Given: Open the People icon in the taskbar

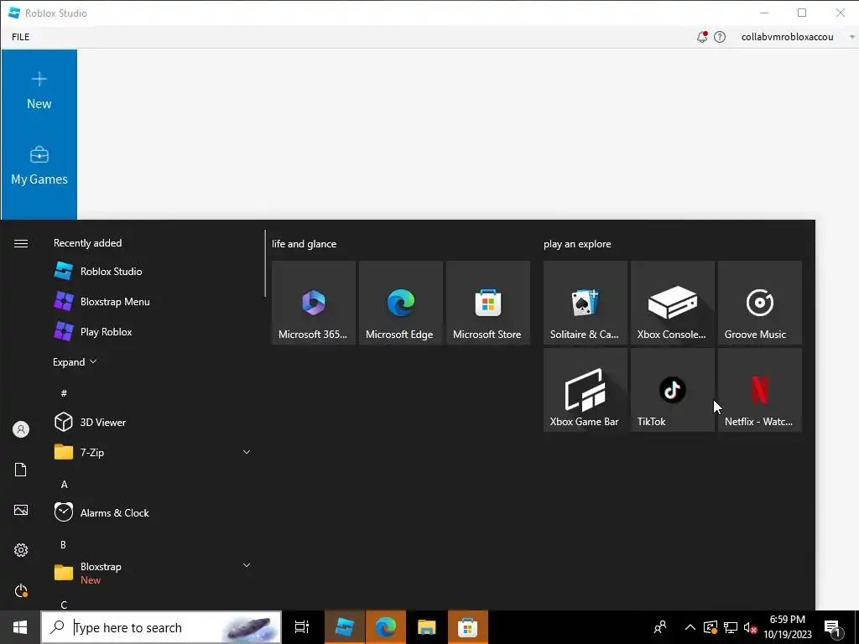Looking at the screenshot, I should [660, 627].
